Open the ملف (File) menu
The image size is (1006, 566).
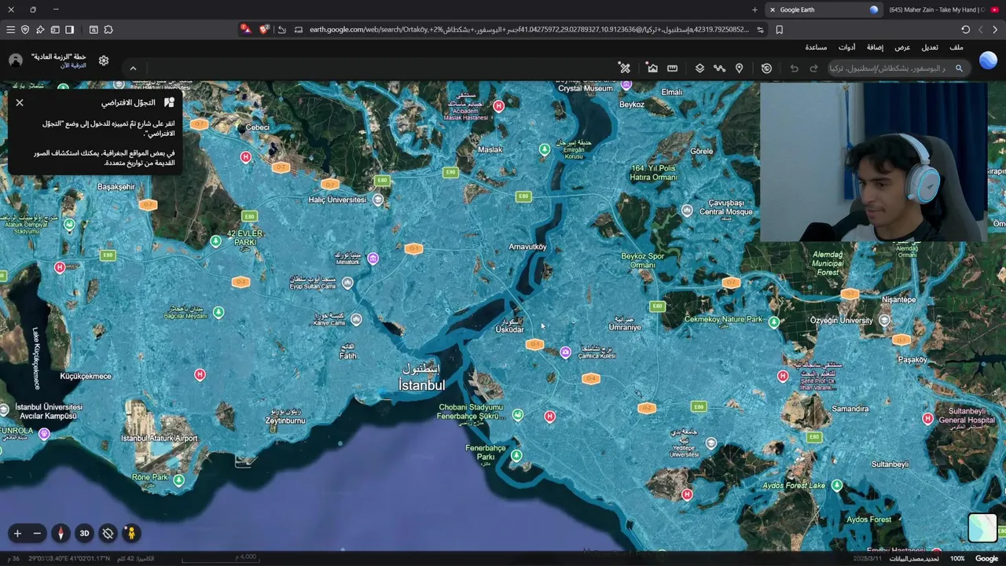[956, 47]
